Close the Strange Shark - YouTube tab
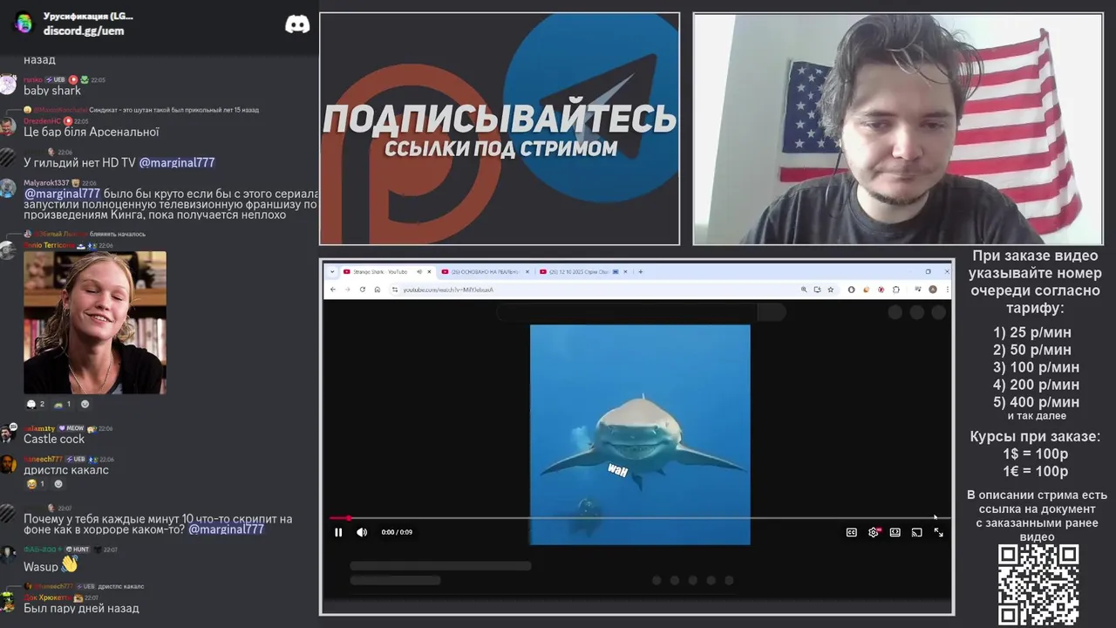The image size is (1116, 628). tap(429, 271)
